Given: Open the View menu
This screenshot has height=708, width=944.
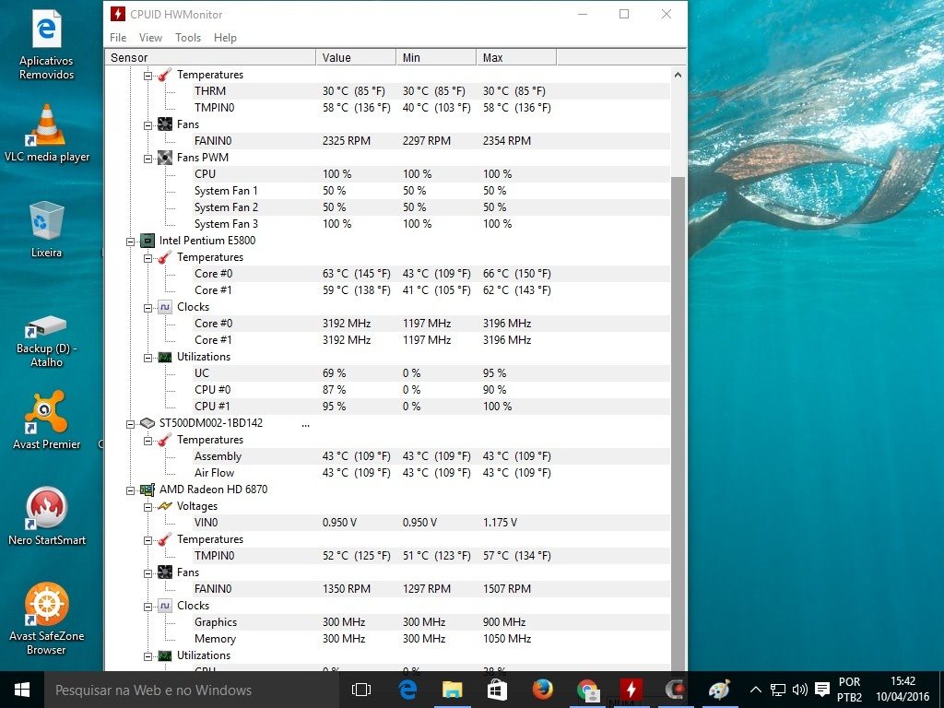Looking at the screenshot, I should coord(150,37).
